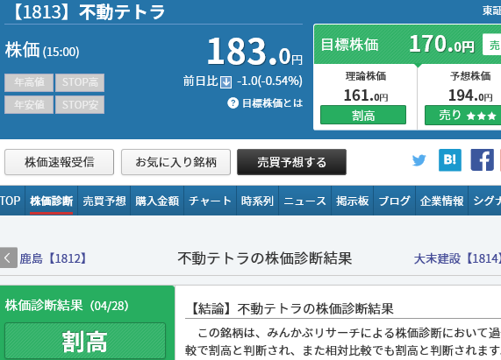Add to favorites via お気に入り銘柄 button
This screenshot has width=501, height=360.
click(x=175, y=162)
